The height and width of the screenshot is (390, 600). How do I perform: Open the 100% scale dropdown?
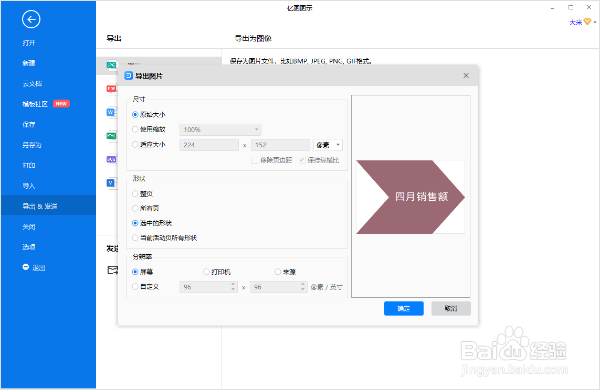pos(220,129)
